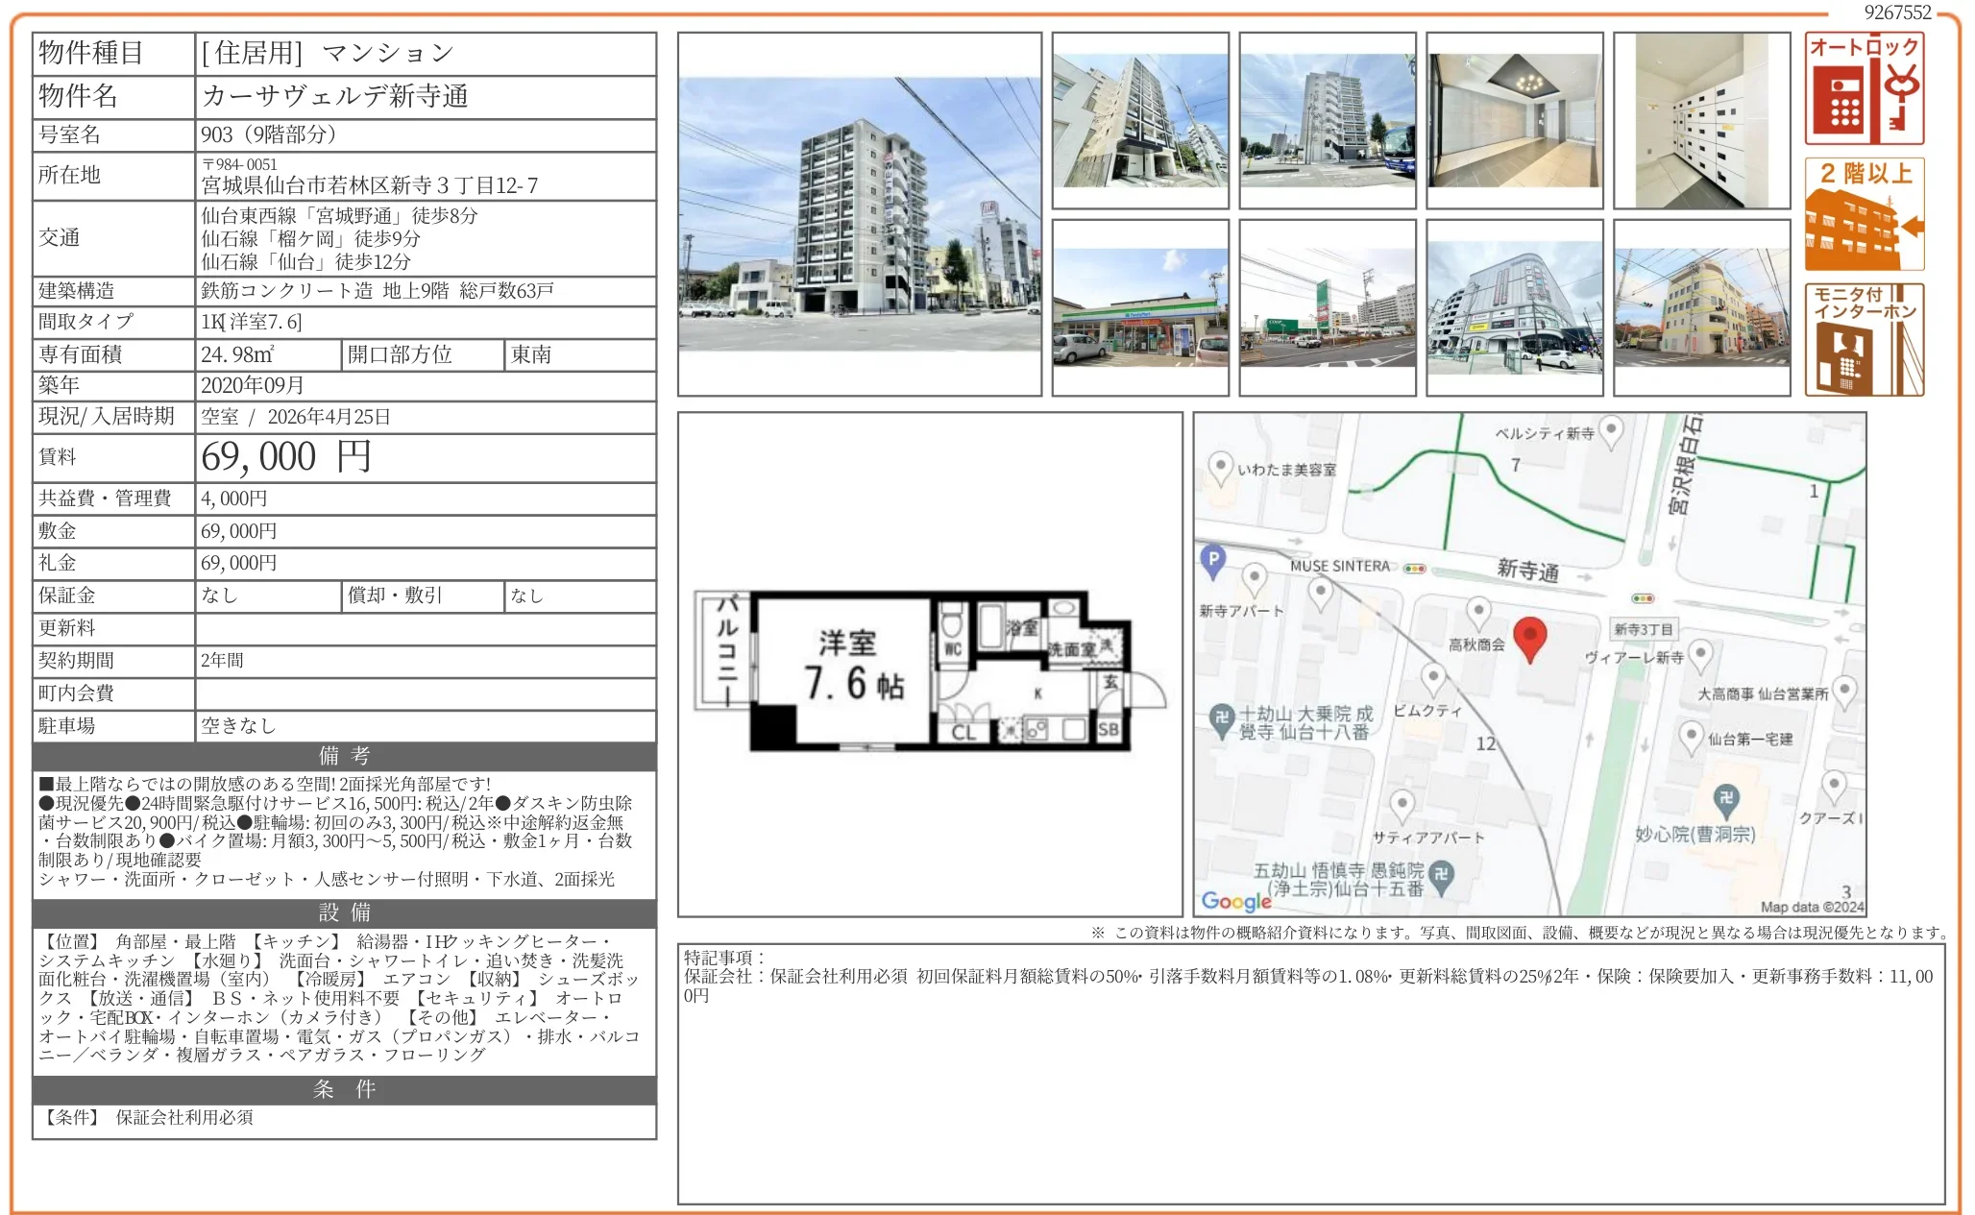Select the ビムクティ map pin
This screenshot has width=1975, height=1215.
(1433, 680)
